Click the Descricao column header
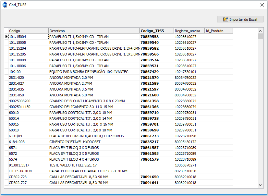The image size is (268, 196). [x=94, y=31]
